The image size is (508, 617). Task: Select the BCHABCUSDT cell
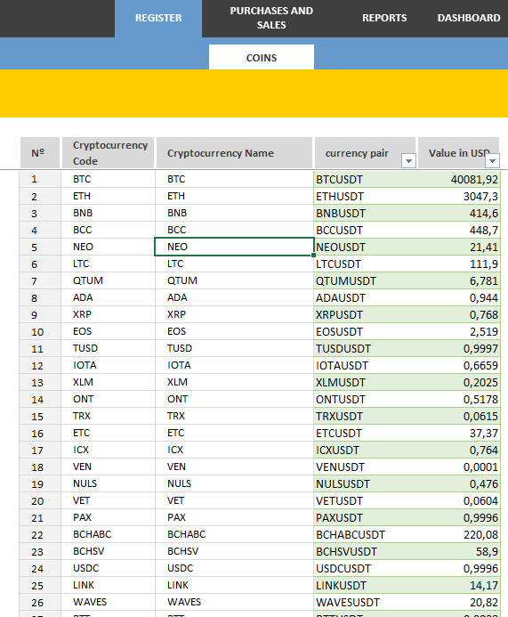point(366,535)
